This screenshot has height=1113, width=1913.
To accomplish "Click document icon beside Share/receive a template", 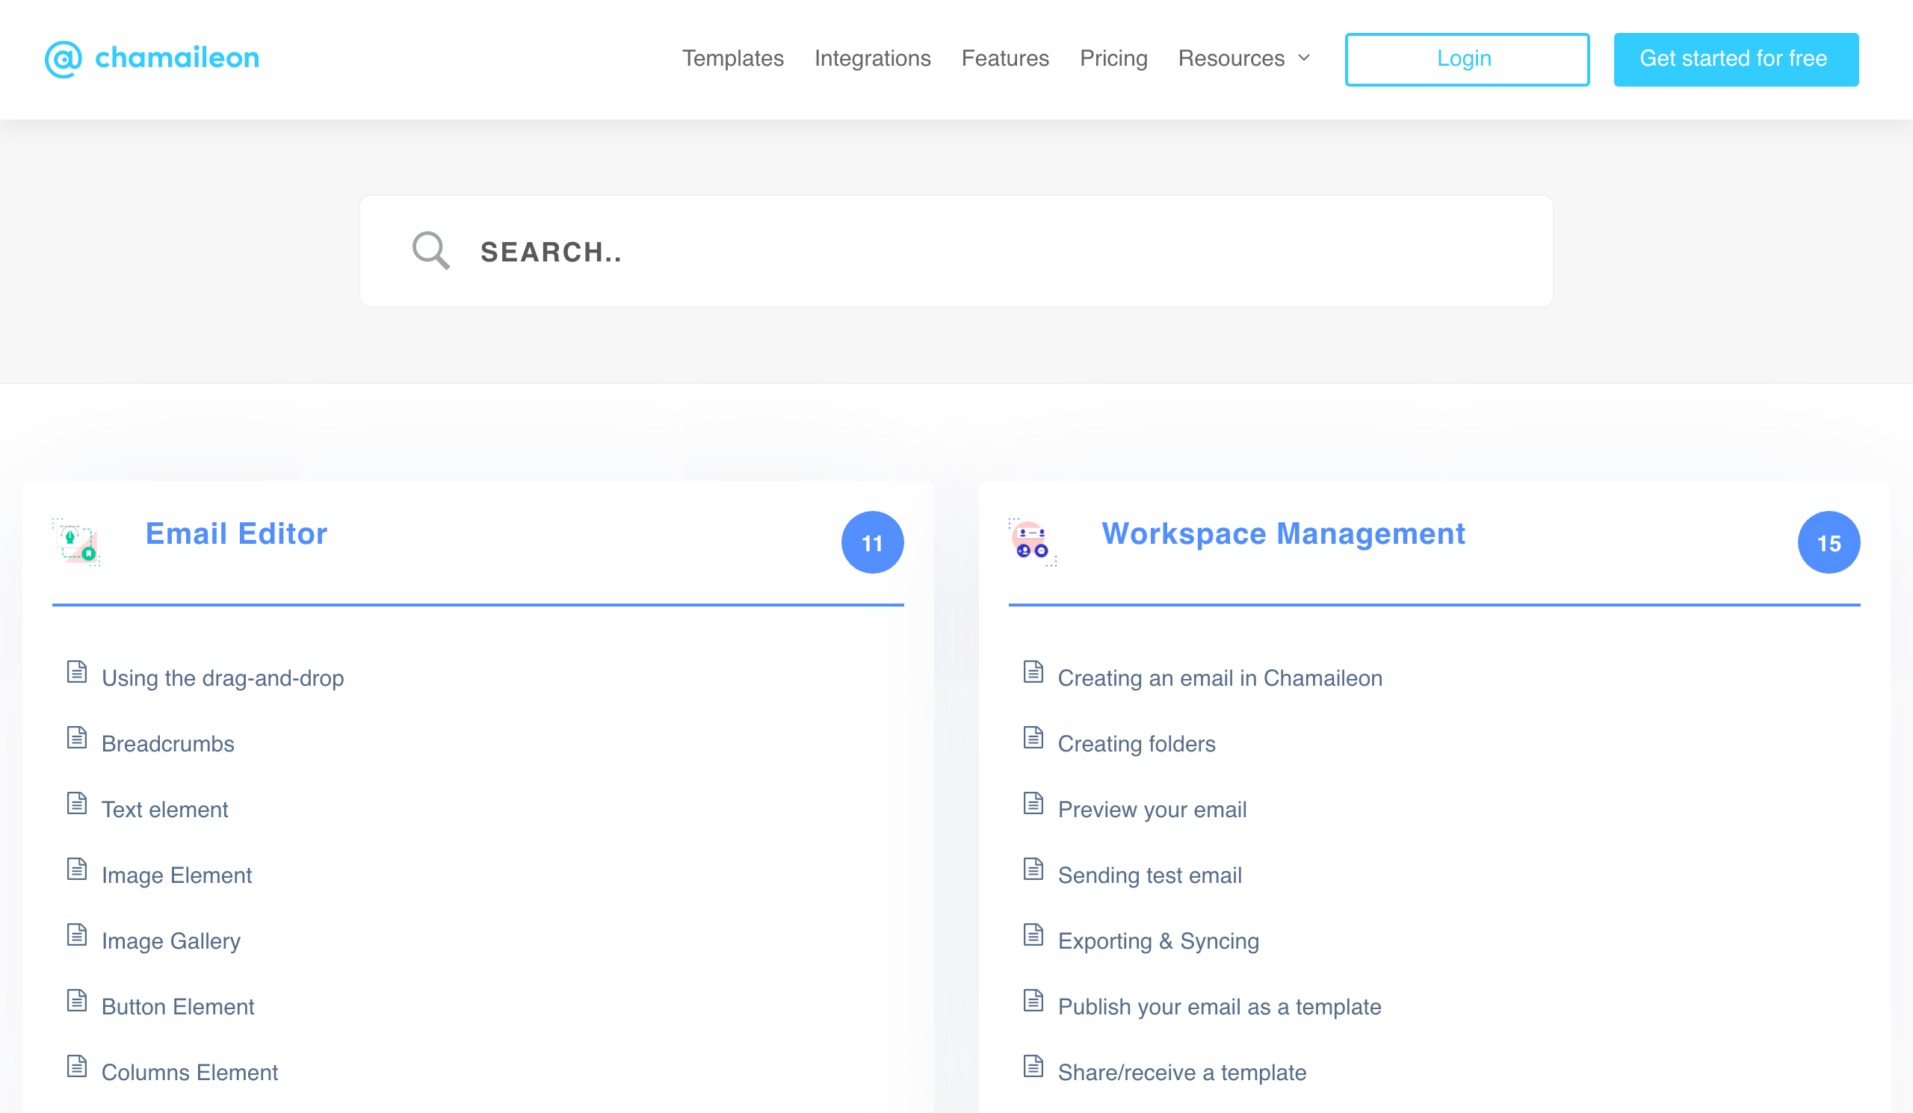I will [1033, 1066].
